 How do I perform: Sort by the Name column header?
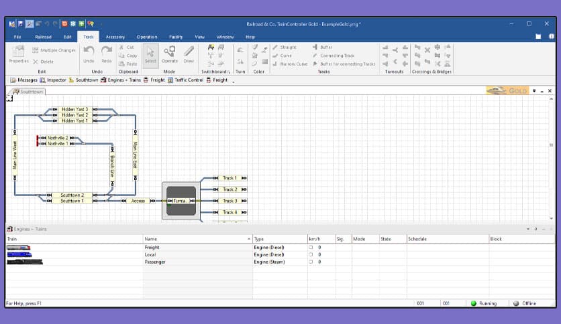click(197, 239)
